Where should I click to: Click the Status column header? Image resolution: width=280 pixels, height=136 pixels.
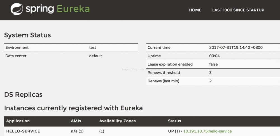pyautogui.click(x=174, y=121)
